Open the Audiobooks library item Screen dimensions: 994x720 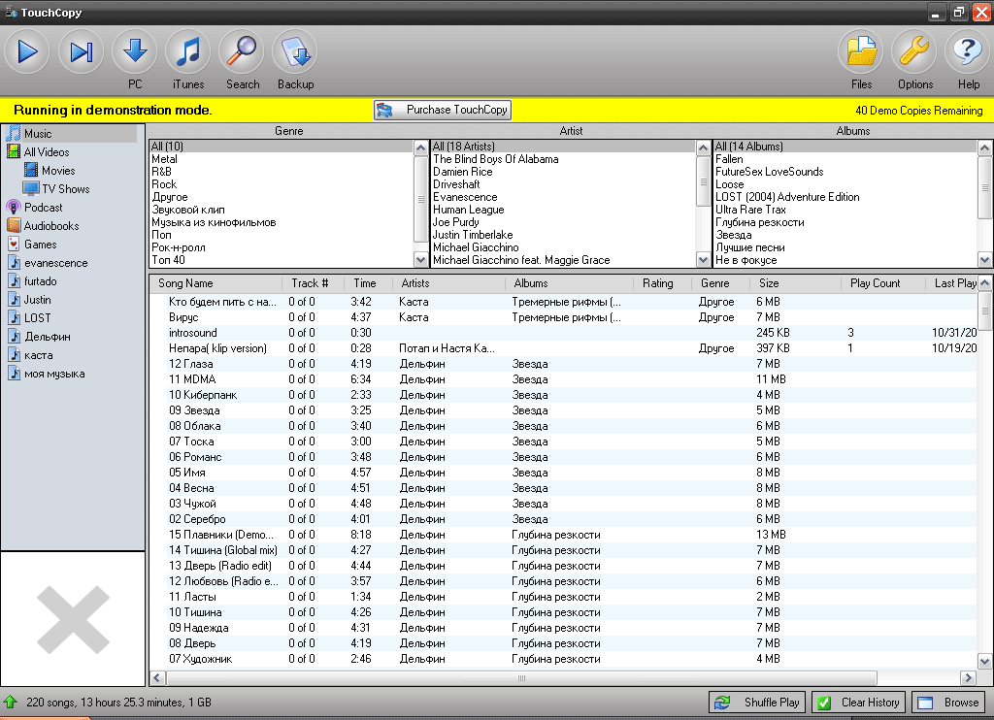[x=50, y=226]
